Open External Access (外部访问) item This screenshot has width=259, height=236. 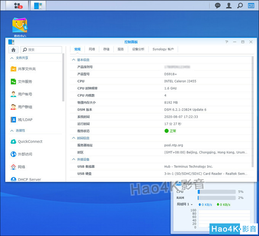[21, 154]
